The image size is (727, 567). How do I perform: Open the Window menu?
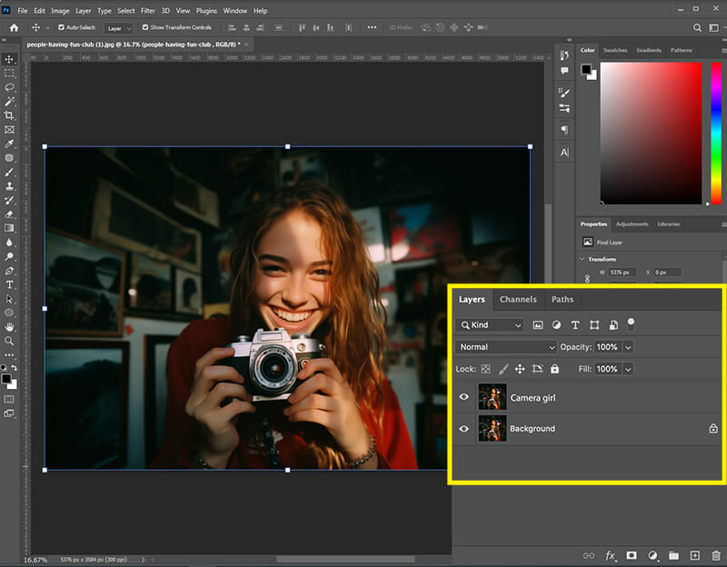235,10
